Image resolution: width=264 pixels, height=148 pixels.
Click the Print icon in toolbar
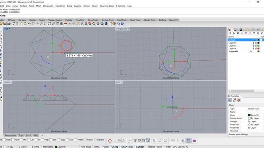click(9, 24)
